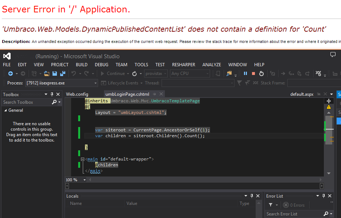Screen dimensions: 341x218
Task: Click the editor scroll-down arrow
Action: pos(329,173)
